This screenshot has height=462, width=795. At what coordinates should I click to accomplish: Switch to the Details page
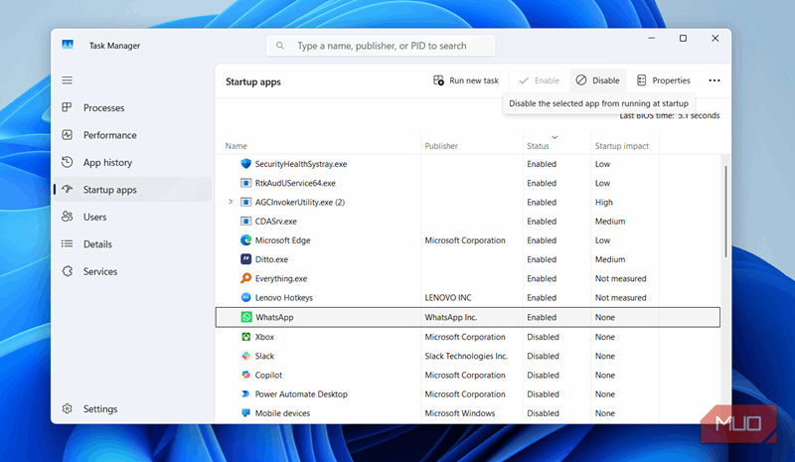(x=97, y=243)
